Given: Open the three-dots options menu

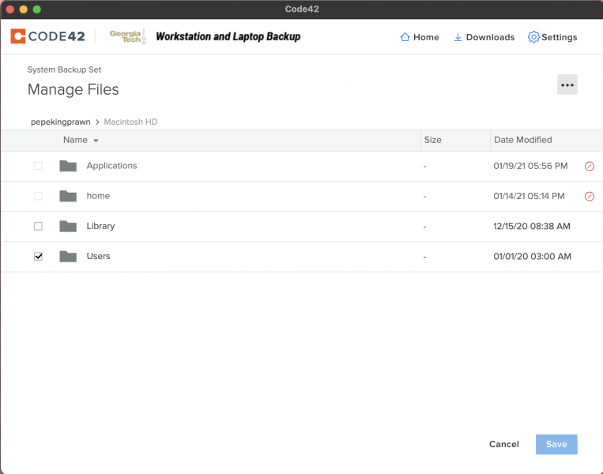Looking at the screenshot, I should [x=567, y=85].
